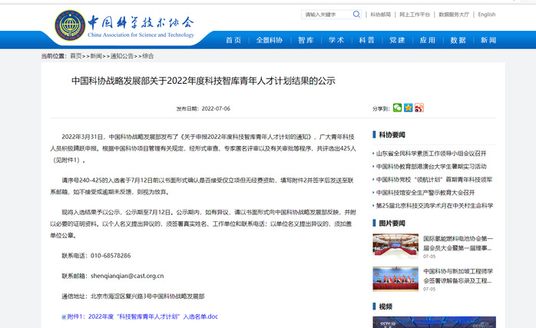Viewport: 536px width, 328px height.
Task: Open news 中国科协教育部港澳台大学生暑期实习活动
Action: [431, 167]
